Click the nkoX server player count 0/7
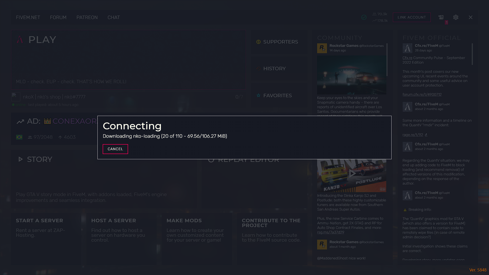This screenshot has height=275, width=489. point(239,97)
